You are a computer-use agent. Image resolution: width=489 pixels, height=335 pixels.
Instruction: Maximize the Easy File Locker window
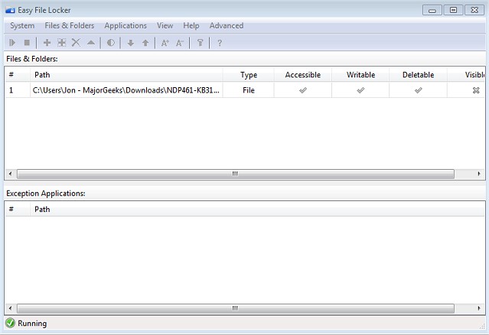453,10
